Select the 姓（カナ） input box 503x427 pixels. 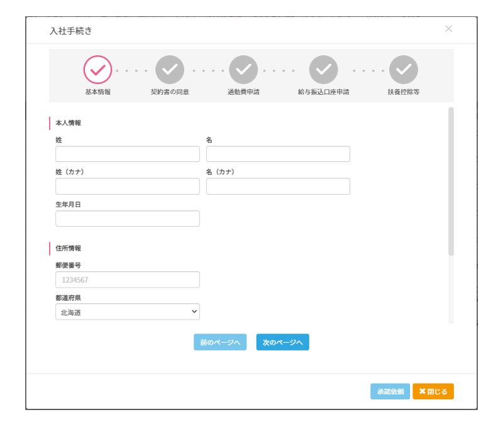128,186
